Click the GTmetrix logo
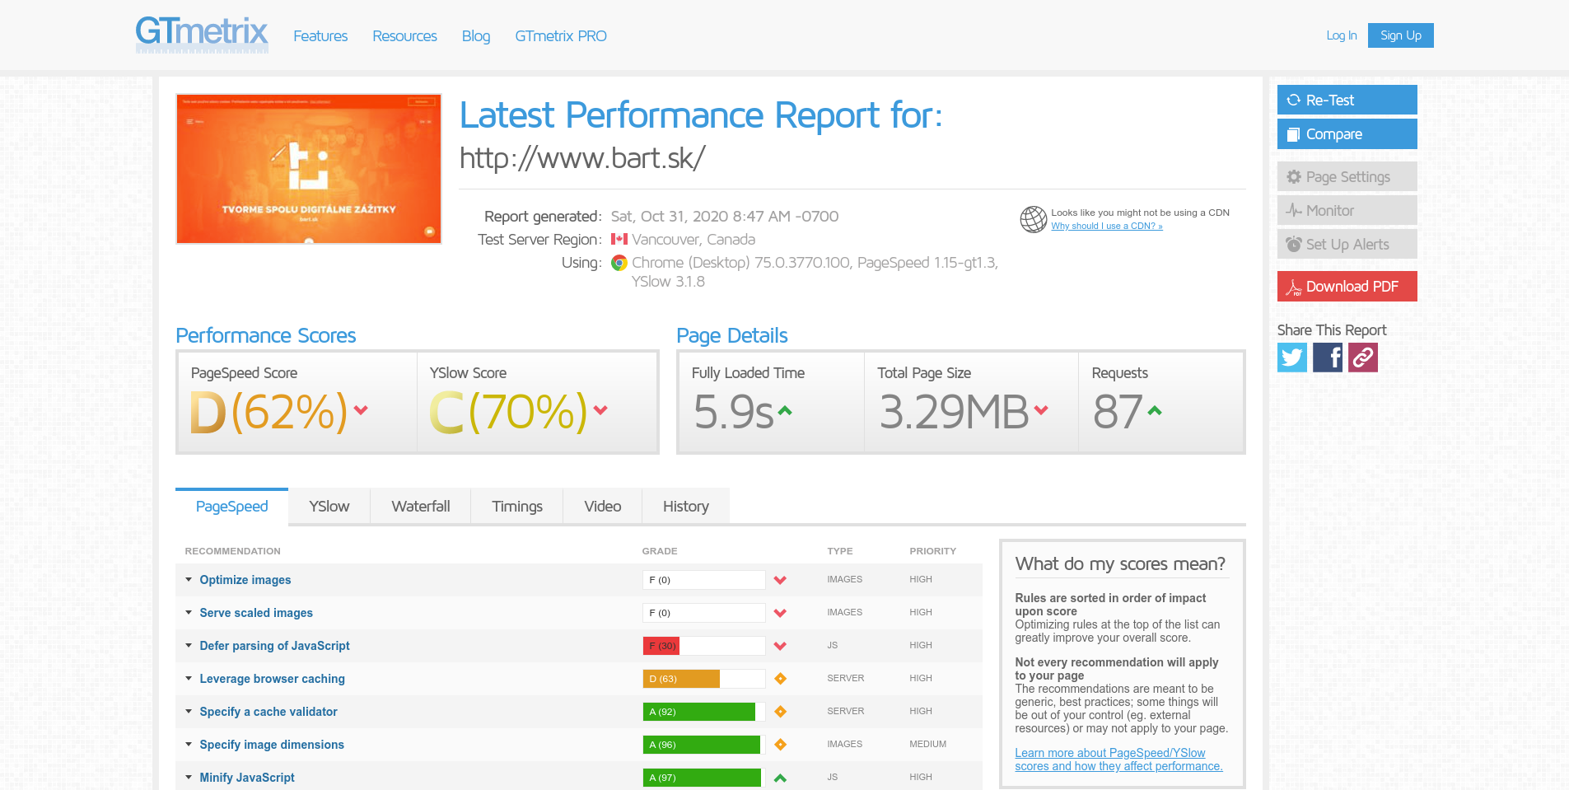This screenshot has width=1569, height=790. [202, 35]
